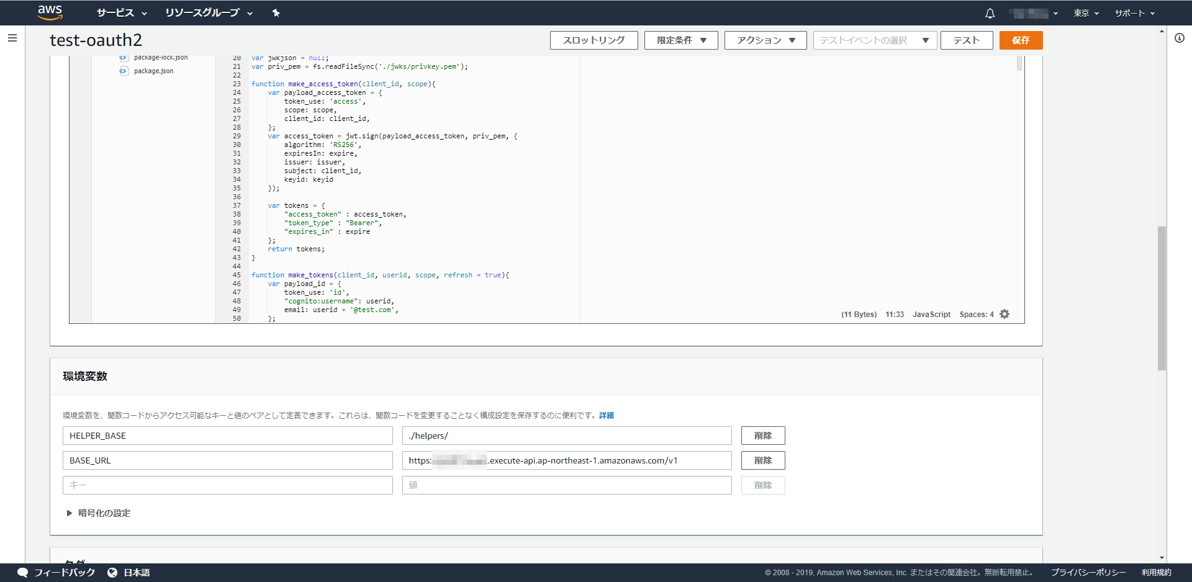Image resolution: width=1192 pixels, height=582 pixels.
Task: Open the アクション dropdown
Action: (x=765, y=40)
